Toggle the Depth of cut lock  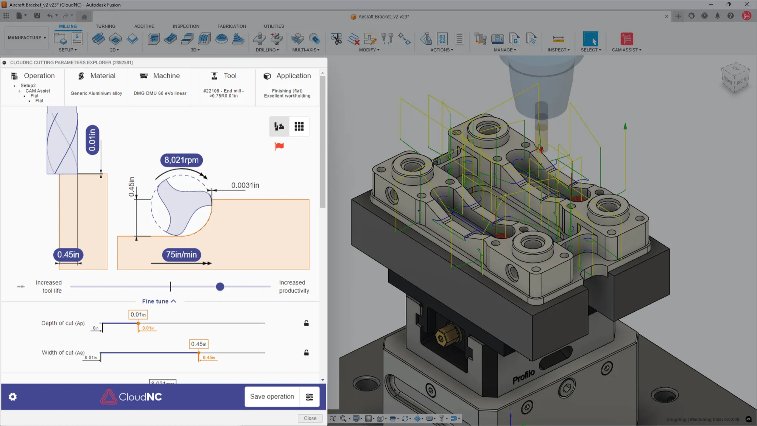click(306, 323)
